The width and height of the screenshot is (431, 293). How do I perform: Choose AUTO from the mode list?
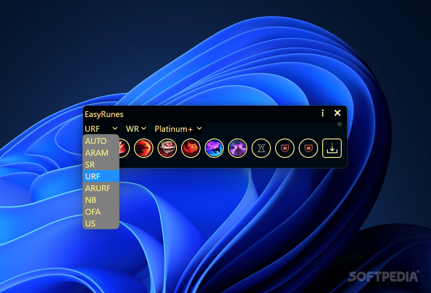(x=101, y=141)
